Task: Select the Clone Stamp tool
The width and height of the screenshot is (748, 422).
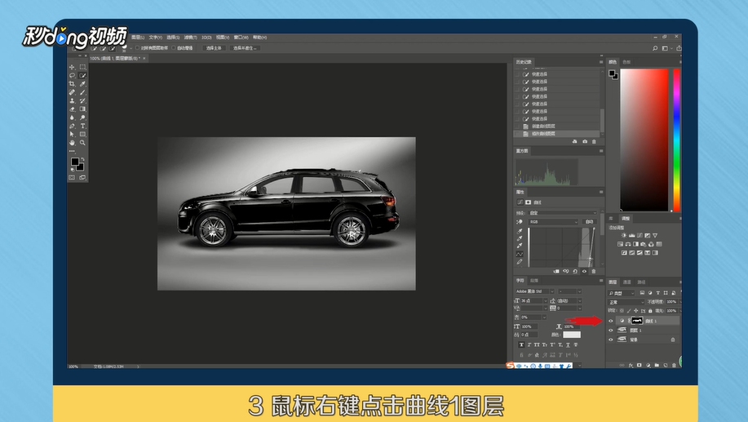Action: (x=72, y=100)
